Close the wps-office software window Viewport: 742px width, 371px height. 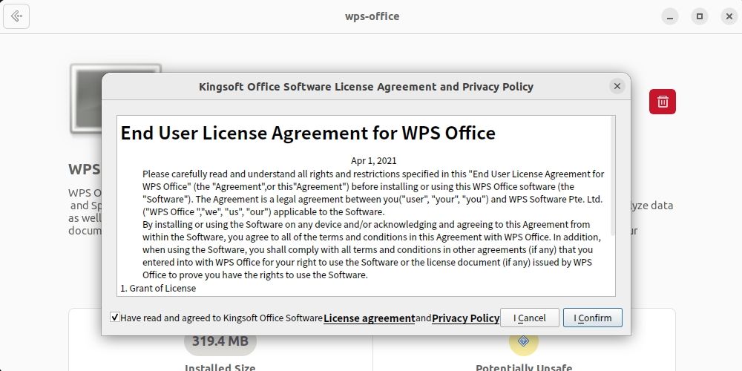[727, 16]
